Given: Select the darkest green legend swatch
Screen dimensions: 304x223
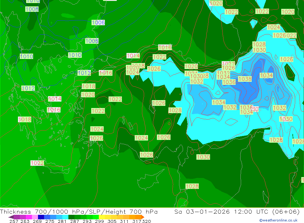Looking at the screenshot, I should 71,217.
